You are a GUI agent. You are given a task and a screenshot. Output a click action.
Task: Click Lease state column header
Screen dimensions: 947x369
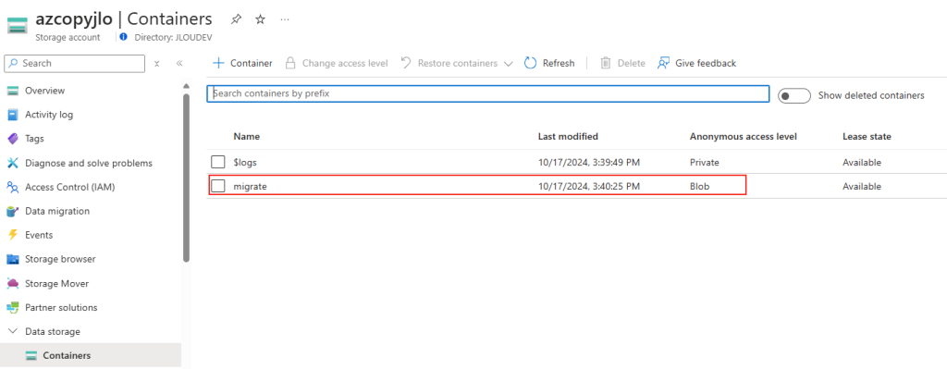coord(867,137)
